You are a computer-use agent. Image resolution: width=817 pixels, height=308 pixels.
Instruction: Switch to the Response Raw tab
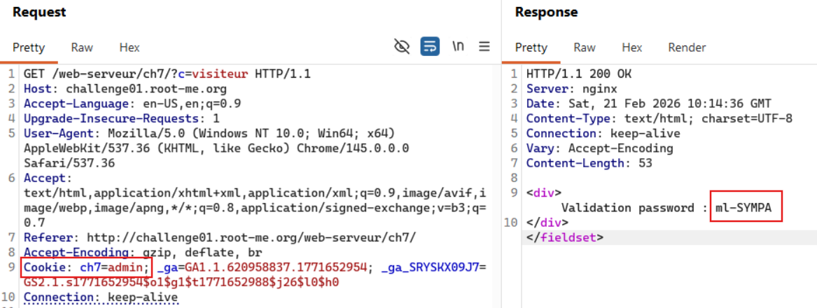coord(585,48)
